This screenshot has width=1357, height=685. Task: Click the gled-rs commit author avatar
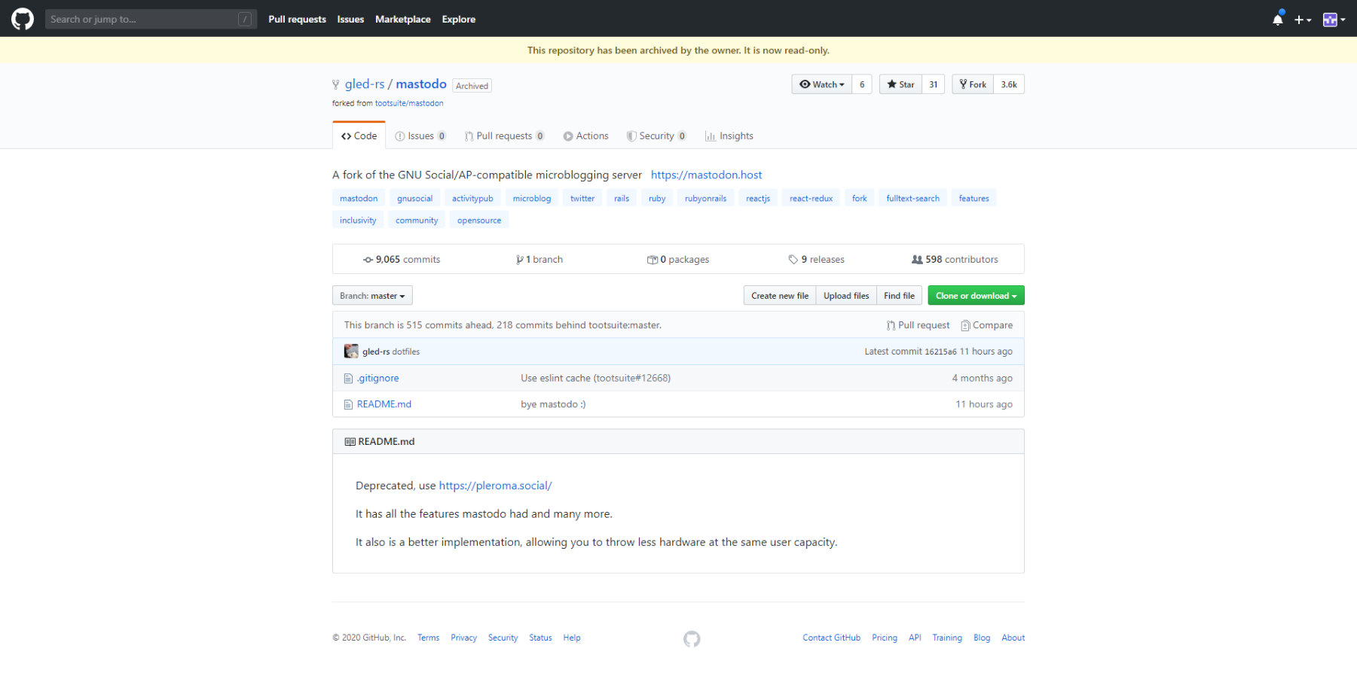[351, 352]
